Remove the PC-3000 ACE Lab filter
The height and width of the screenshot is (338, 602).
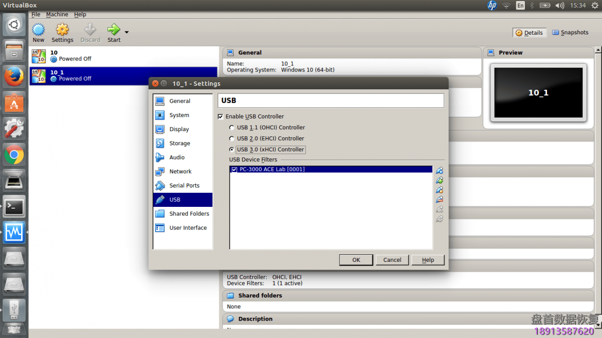point(439,199)
